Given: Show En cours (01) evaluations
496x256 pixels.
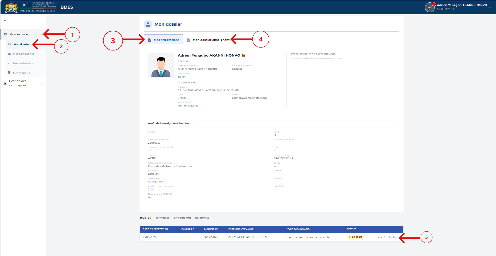Looking at the screenshot, I should (x=182, y=218).
